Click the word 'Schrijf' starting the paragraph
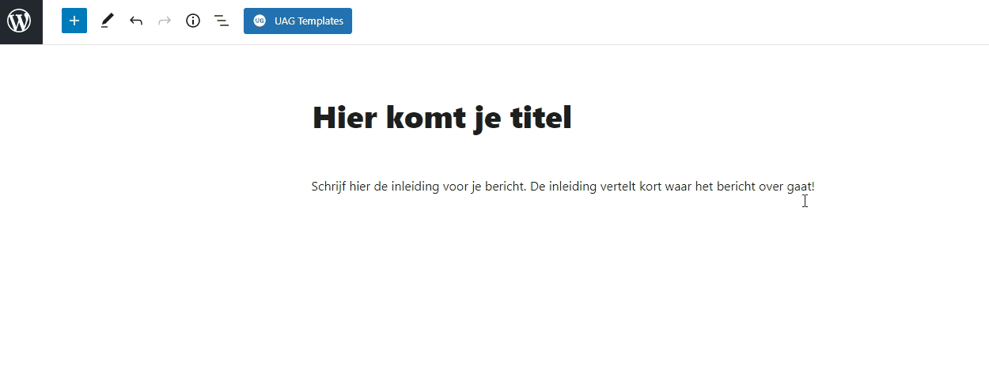Image resolution: width=989 pixels, height=370 pixels. [x=328, y=187]
